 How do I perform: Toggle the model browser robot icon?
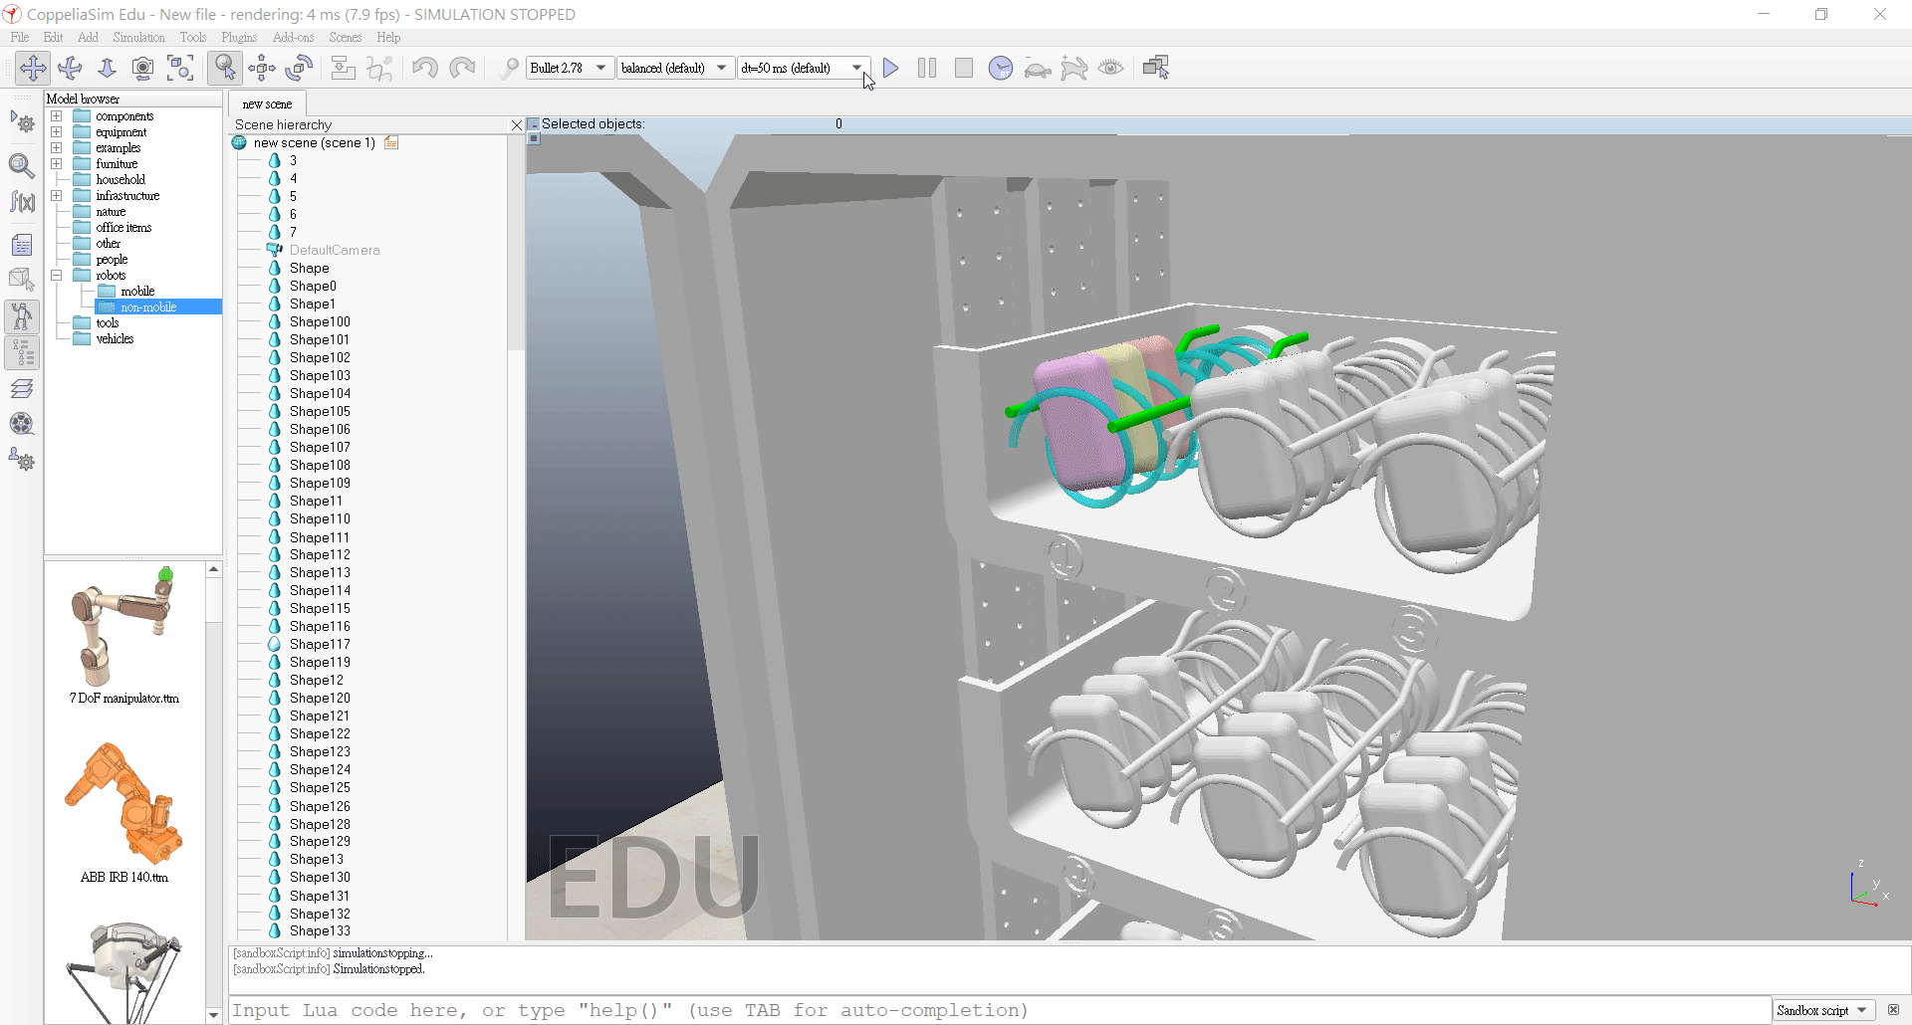point(22,317)
